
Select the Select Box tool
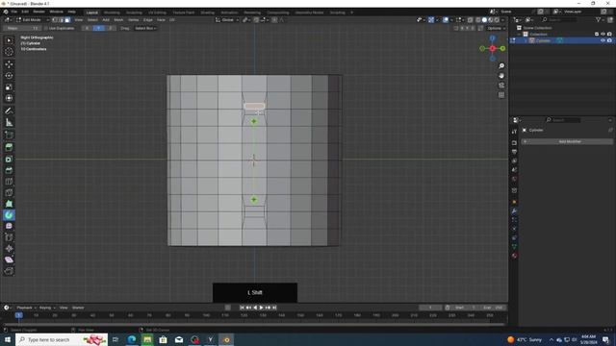[9, 40]
